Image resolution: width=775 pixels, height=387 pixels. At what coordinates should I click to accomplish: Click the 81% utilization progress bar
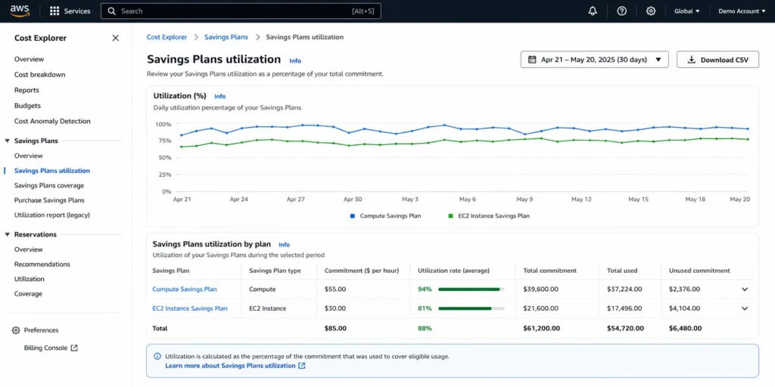pyautogui.click(x=472, y=308)
